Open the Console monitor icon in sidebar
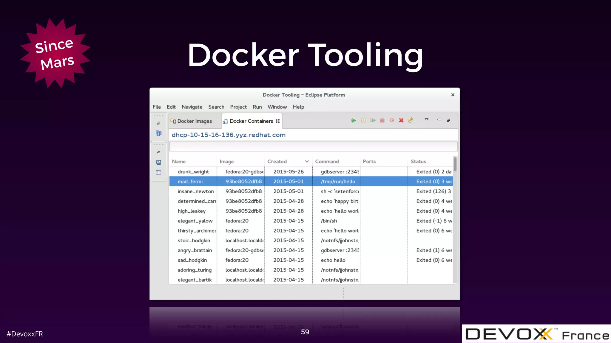The width and height of the screenshot is (611, 343). pos(158,162)
